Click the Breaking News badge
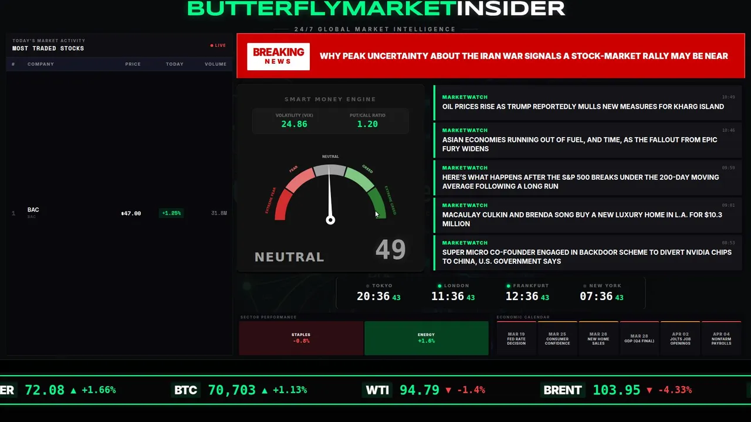This screenshot has height=422, width=751. [278, 56]
